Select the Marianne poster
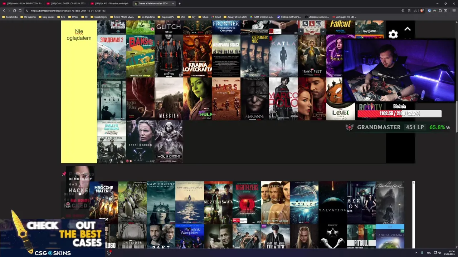 coord(254,99)
